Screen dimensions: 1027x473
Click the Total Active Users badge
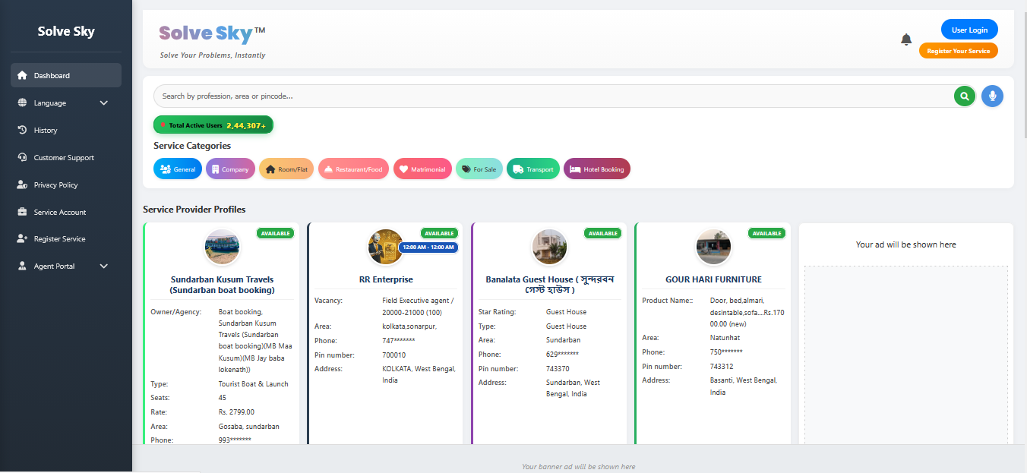(x=213, y=125)
